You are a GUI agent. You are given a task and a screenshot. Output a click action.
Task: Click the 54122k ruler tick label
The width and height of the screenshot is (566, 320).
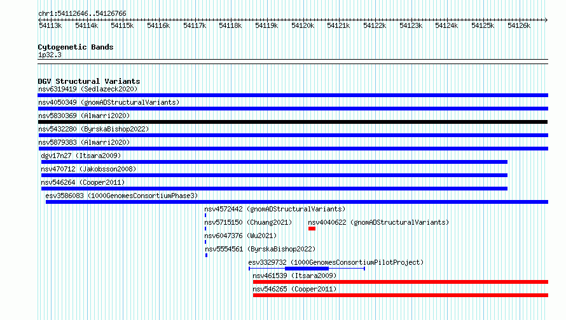tap(375, 25)
